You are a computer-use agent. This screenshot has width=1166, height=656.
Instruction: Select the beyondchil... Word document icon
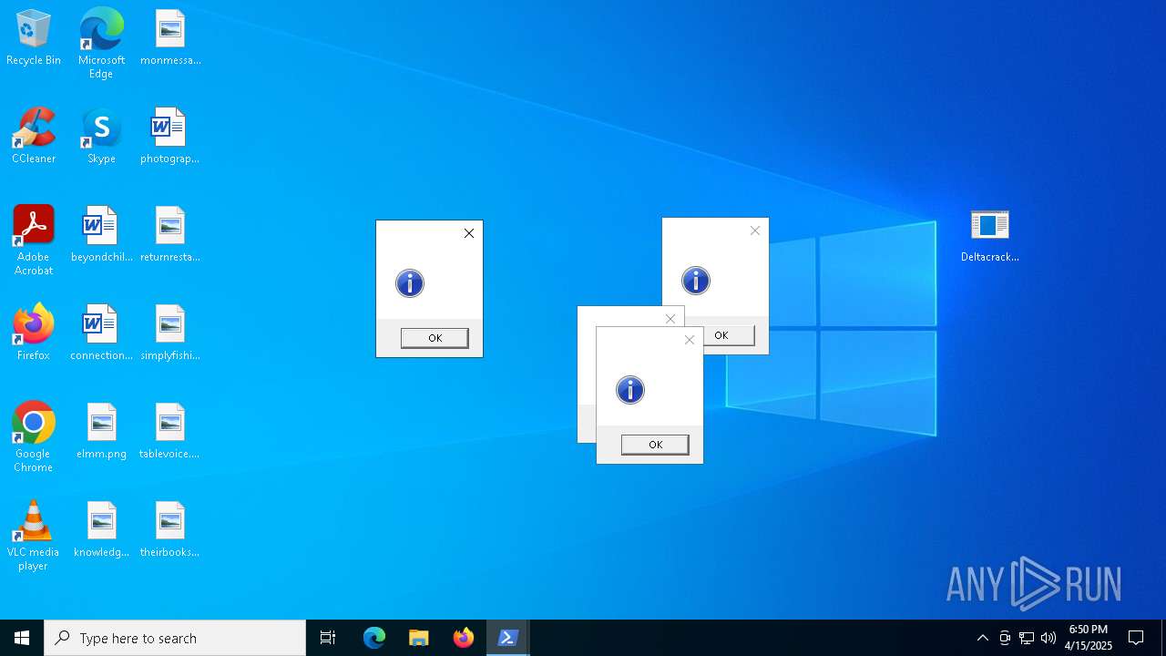click(101, 235)
